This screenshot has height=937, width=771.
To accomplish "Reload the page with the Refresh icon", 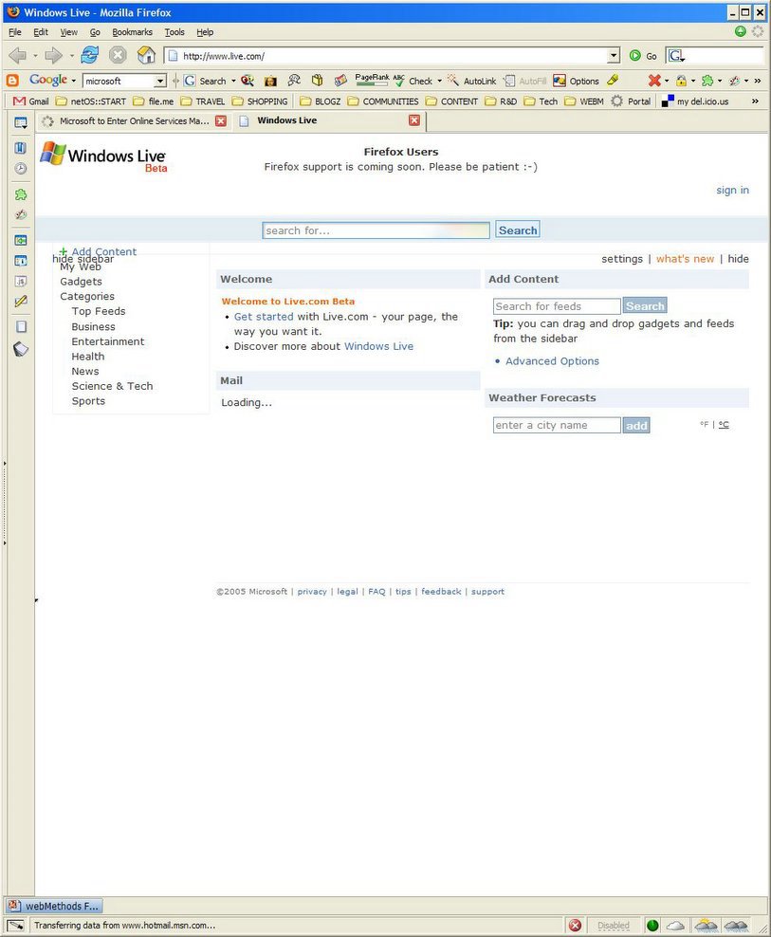I will click(x=90, y=55).
